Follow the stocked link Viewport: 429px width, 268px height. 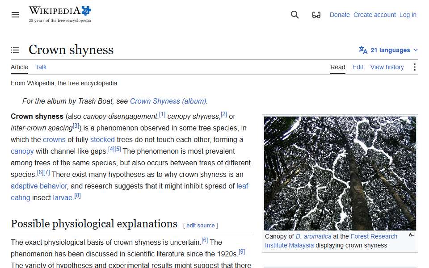[x=102, y=139]
